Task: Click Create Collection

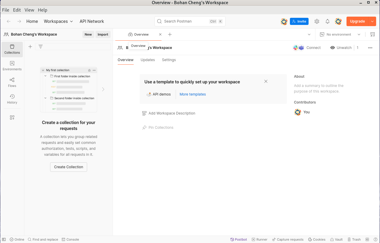Action: [x=68, y=167]
